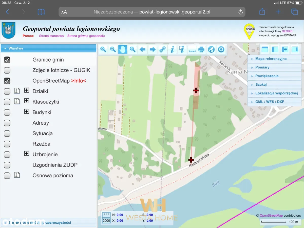Screen dimensions: 304x228
Task: Tap the Safari address bar
Action: pos(152,12)
